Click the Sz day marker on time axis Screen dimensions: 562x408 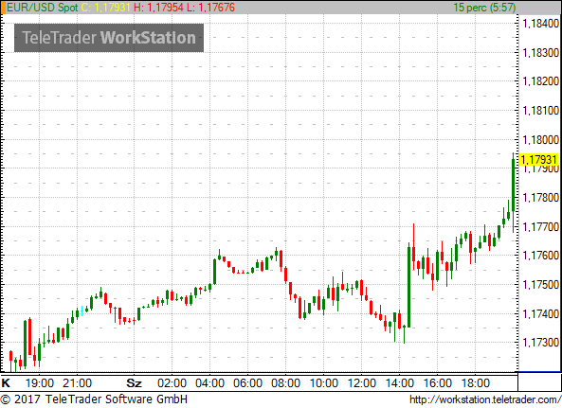point(134,383)
